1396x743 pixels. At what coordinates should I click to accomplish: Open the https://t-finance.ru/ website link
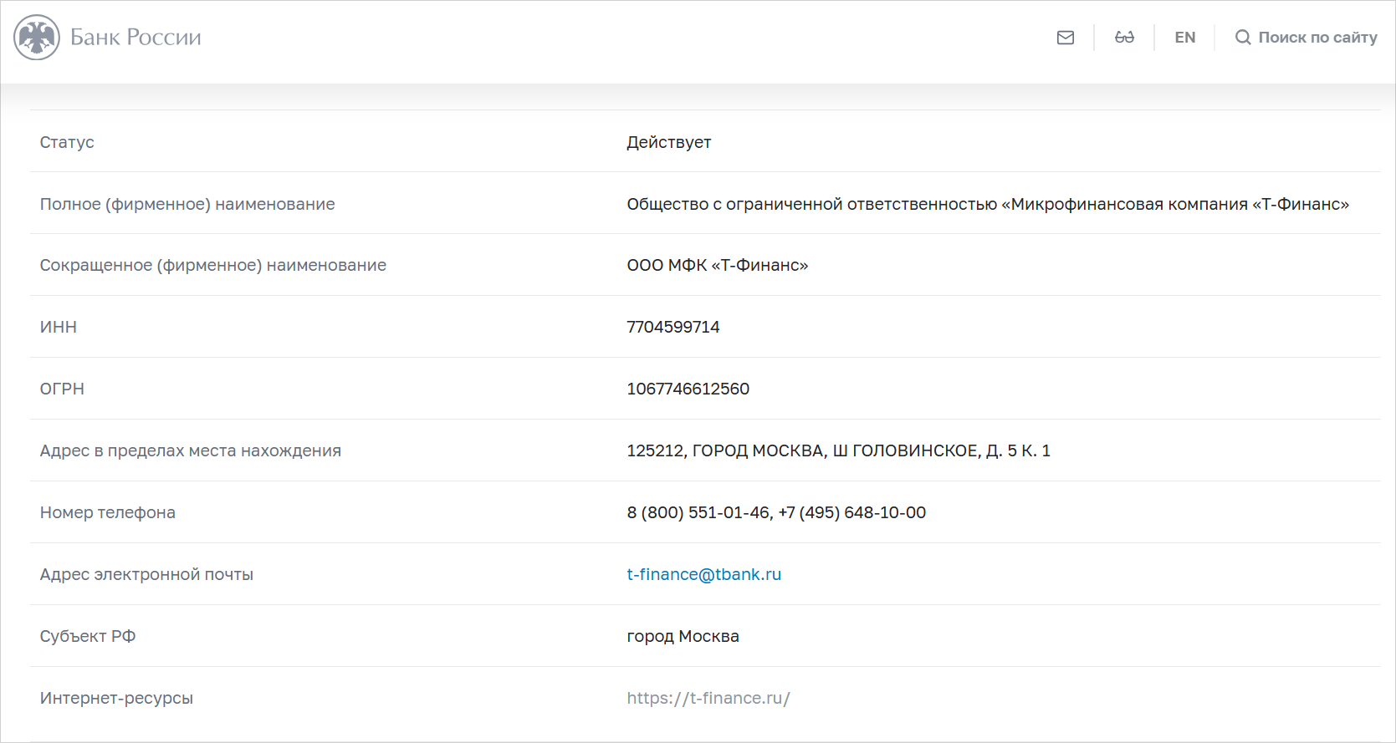coord(708,698)
